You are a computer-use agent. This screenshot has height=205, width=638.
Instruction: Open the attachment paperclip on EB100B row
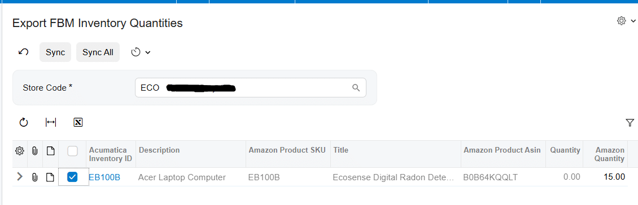[34, 177]
